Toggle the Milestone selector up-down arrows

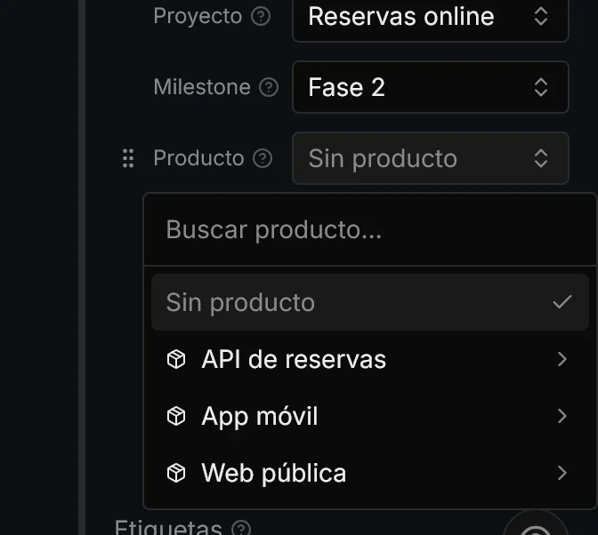541,87
